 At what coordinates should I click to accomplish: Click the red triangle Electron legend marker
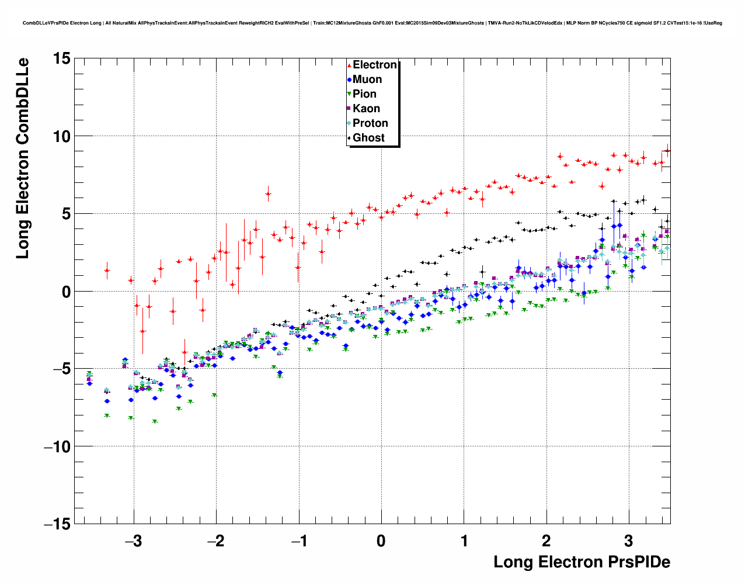349,65
